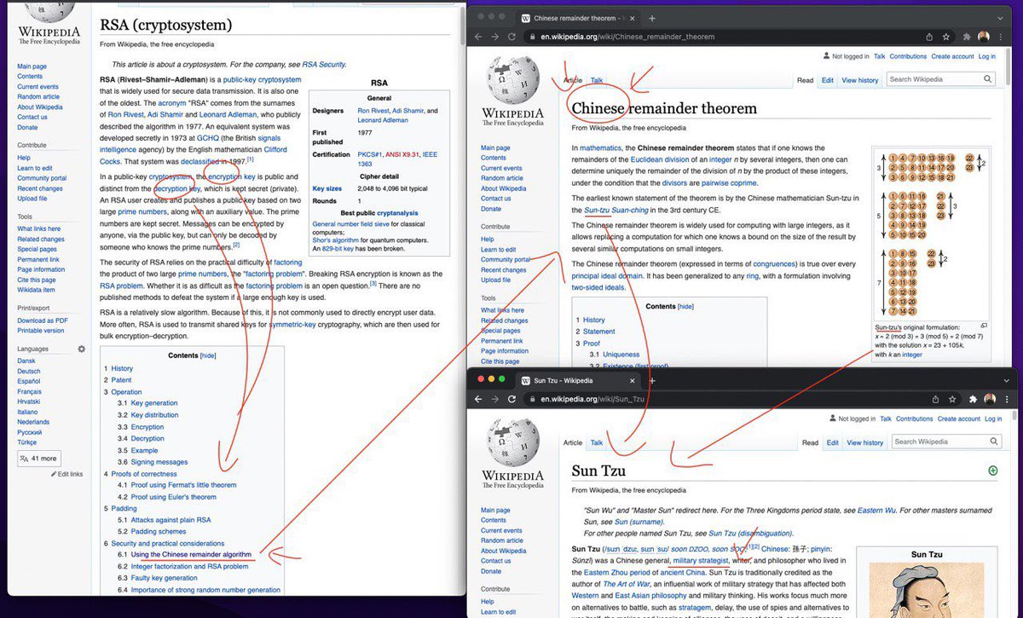Click profile avatar in Sun Tzu window
The height and width of the screenshot is (618, 1023).
(990, 399)
